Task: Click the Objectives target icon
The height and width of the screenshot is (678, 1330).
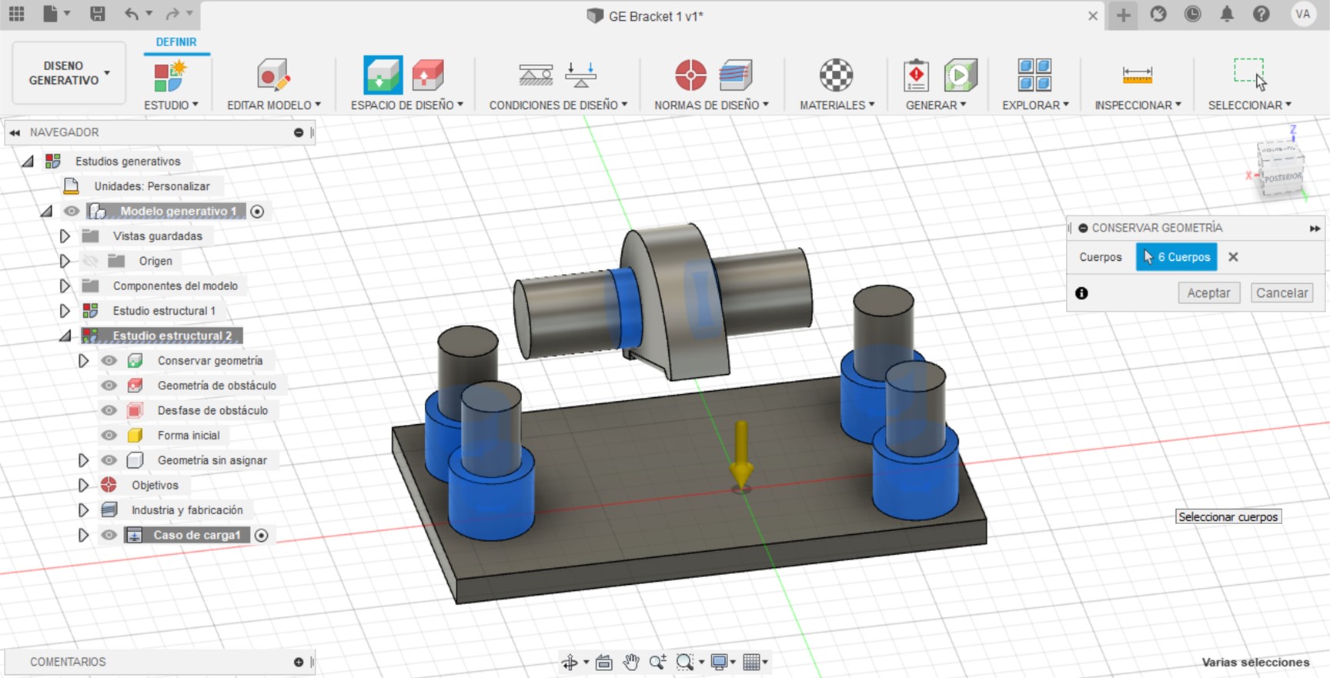Action: [x=690, y=75]
